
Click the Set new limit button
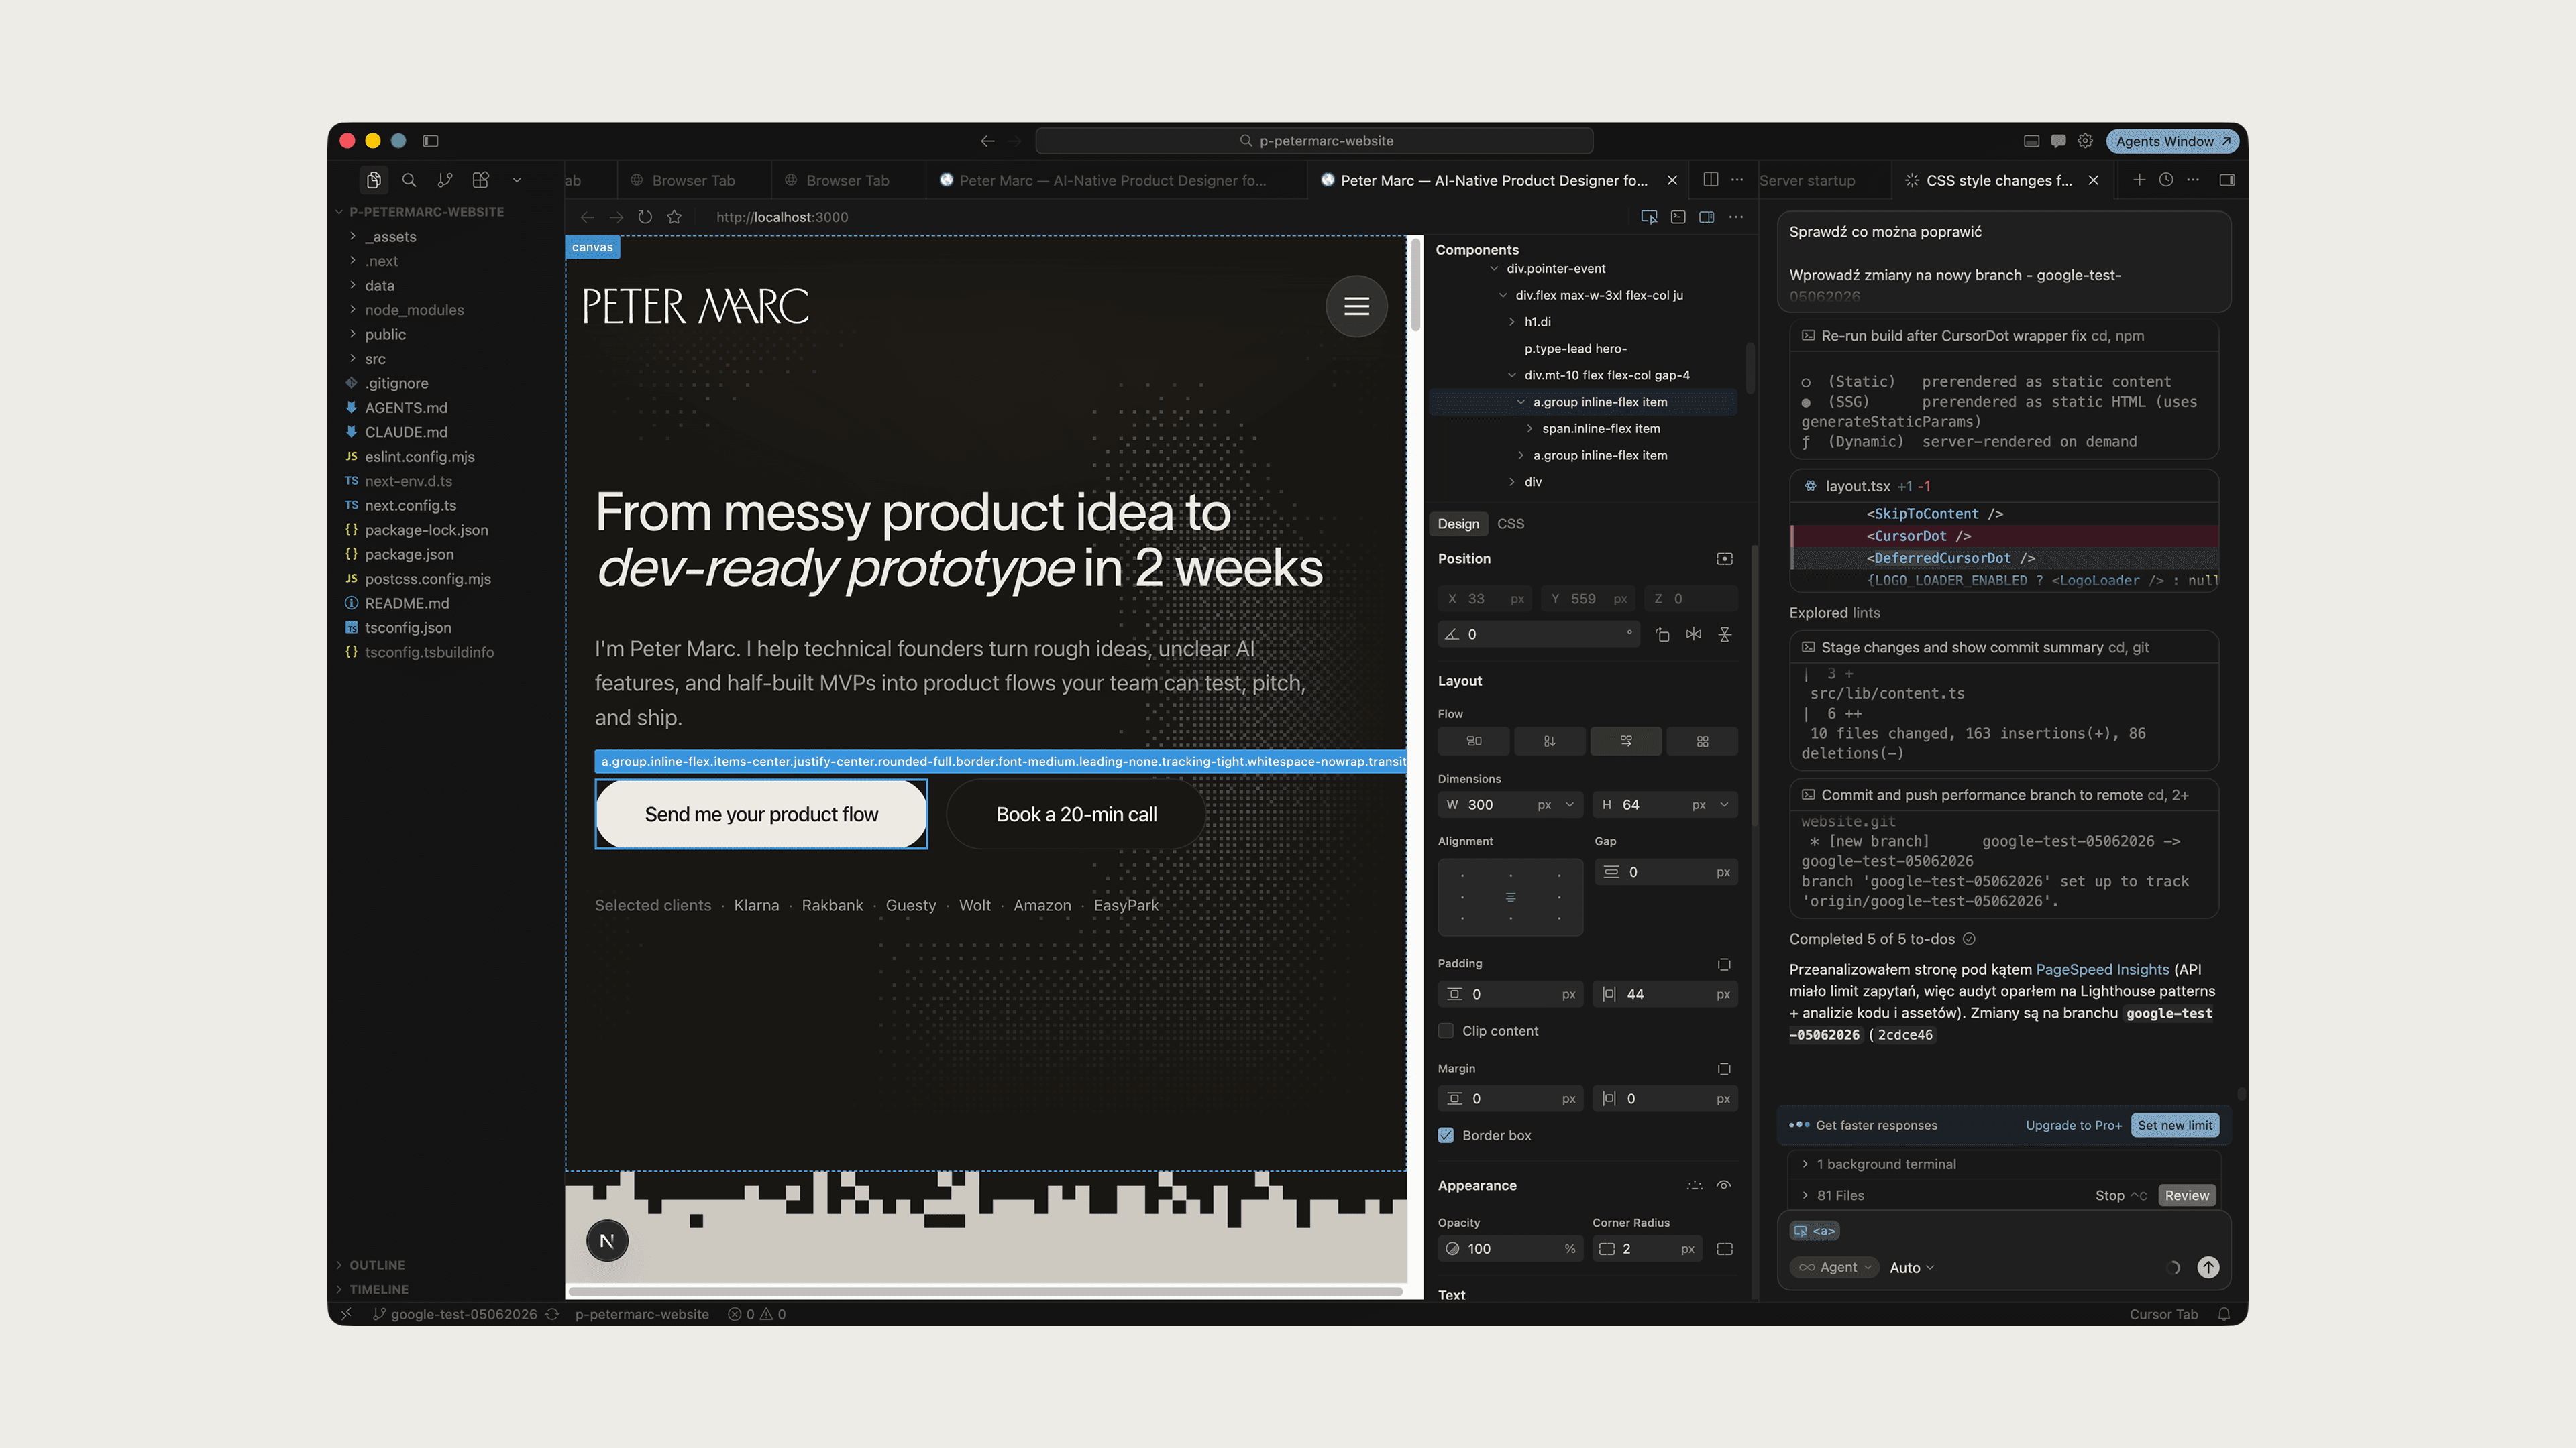[x=2175, y=1126]
